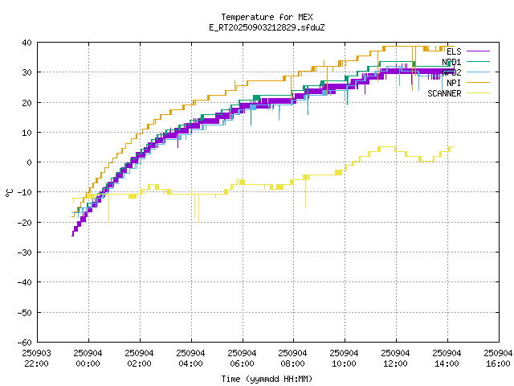Click the °C y-axis label

[10, 192]
